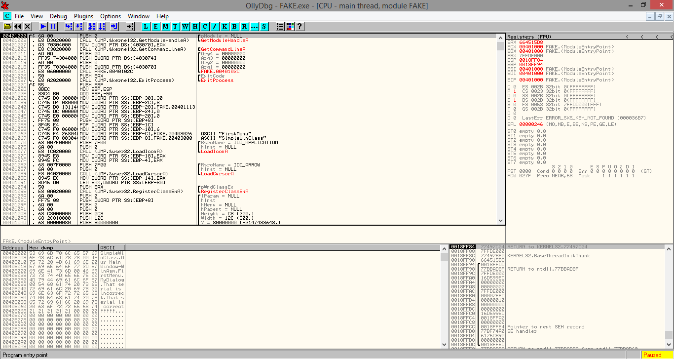Show Threads window via T icon
The height and width of the screenshot is (359, 674).
click(176, 26)
